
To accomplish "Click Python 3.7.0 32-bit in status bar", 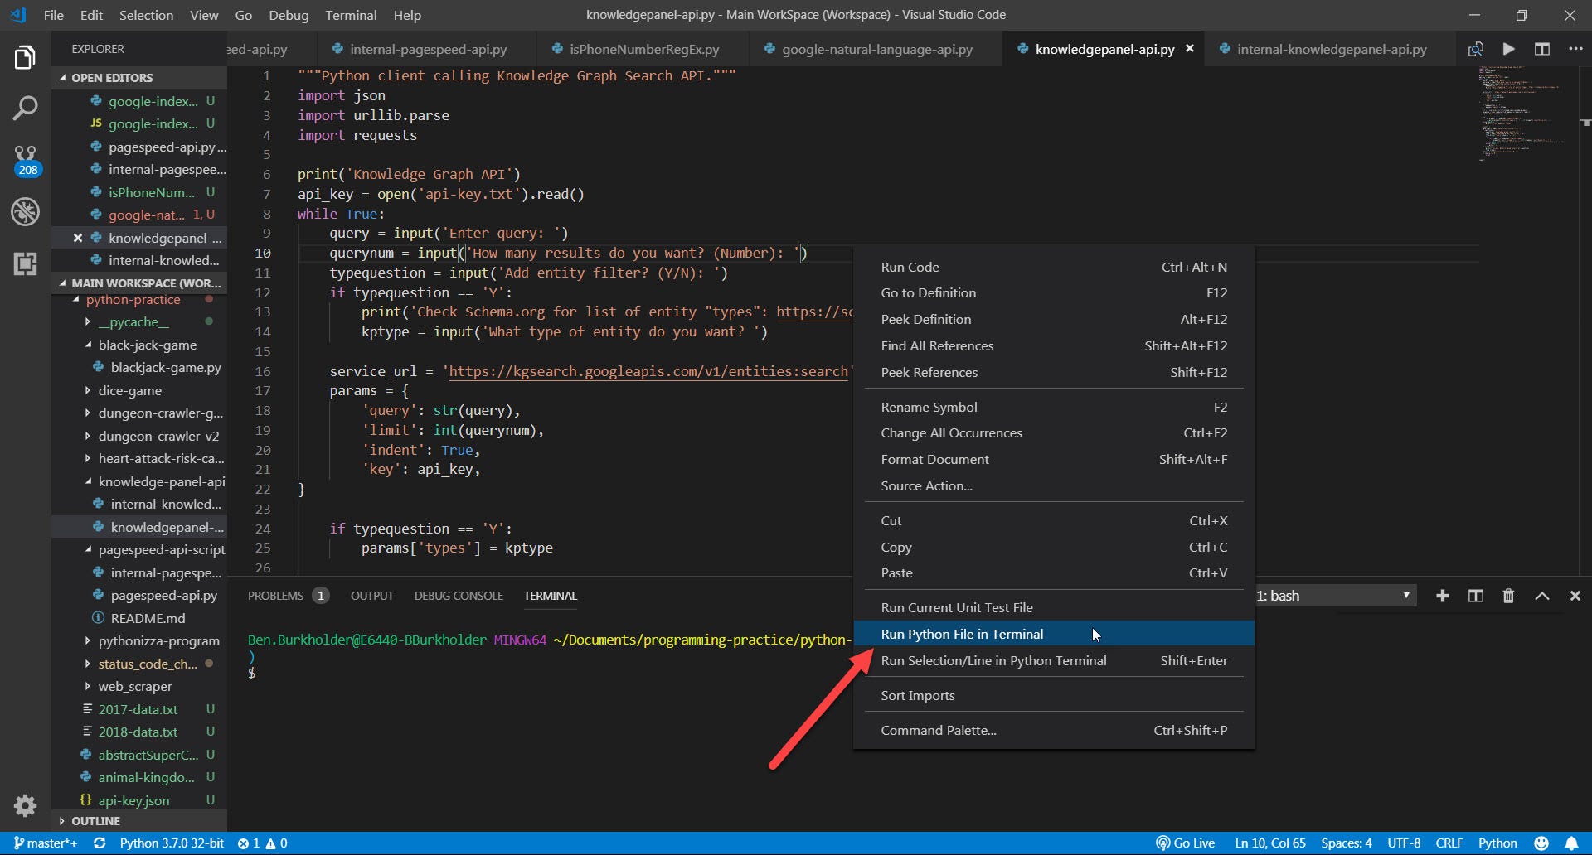I will (x=172, y=843).
